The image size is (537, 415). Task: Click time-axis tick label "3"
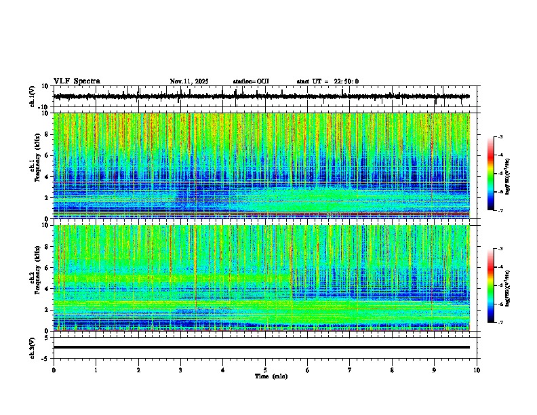click(180, 370)
